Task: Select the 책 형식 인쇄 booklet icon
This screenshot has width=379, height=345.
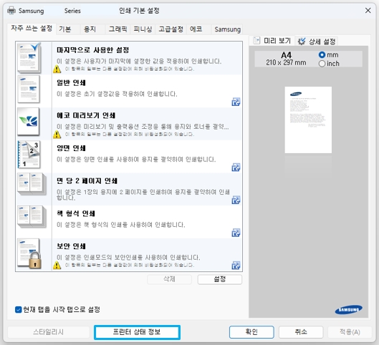Action: point(32,217)
